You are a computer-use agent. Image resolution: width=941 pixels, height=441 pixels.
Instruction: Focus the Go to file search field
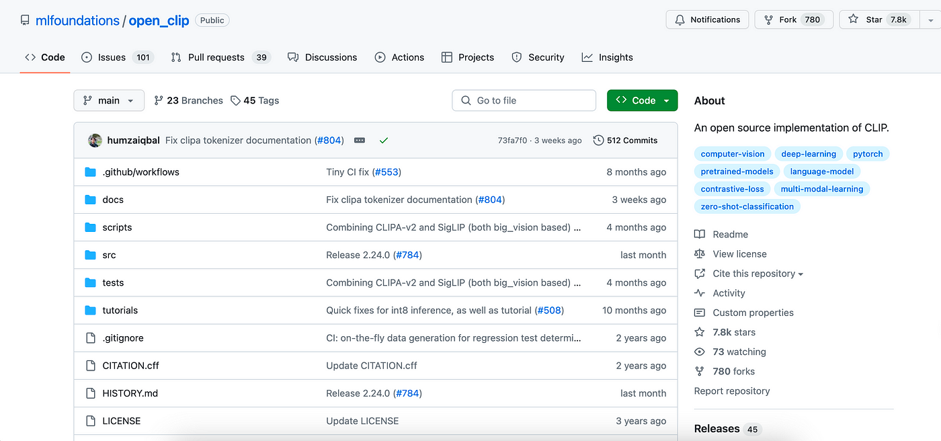tap(524, 100)
